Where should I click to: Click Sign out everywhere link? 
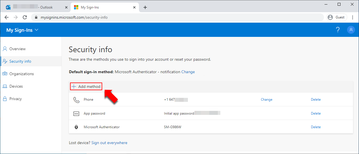point(109,143)
